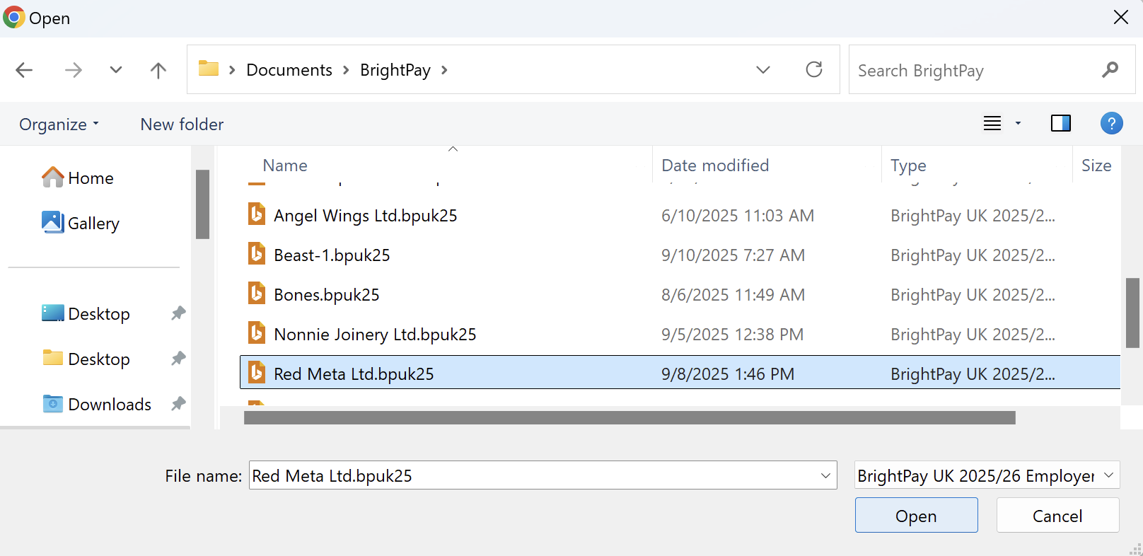The image size is (1143, 556).
Task: Click New folder in the toolbar
Action: [182, 124]
